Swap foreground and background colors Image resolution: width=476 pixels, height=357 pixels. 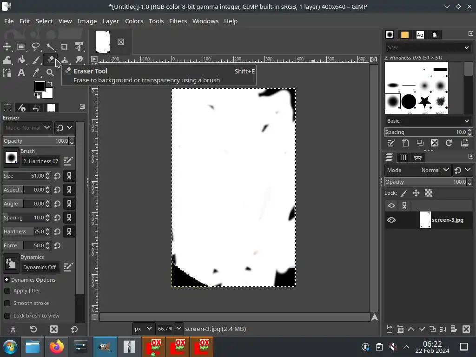50,84
